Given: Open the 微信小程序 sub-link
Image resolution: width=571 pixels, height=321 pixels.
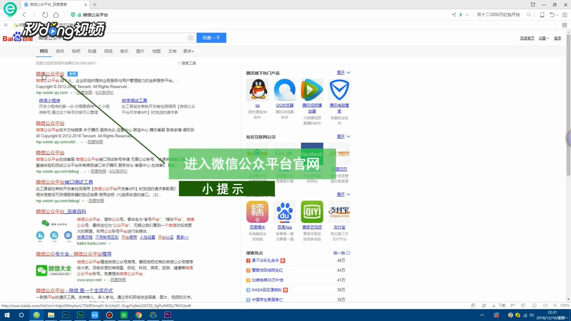Looking at the screenshot, I should click(x=50, y=101).
